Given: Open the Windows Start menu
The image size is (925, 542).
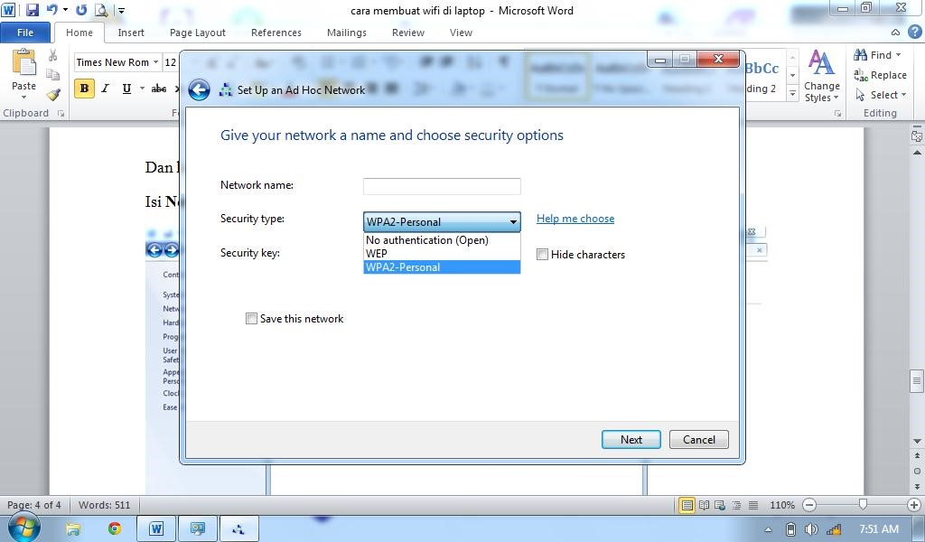Looking at the screenshot, I should point(23,527).
